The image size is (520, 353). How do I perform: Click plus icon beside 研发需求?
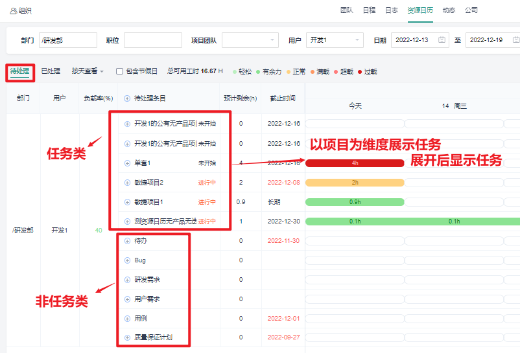pos(127,280)
